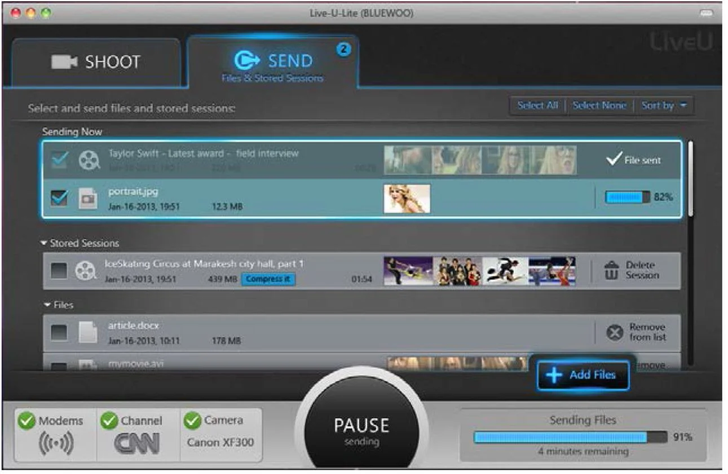Screen dimensions: 728x474
Task: Click the portrait.jpg 82% progress bar
Action: (628, 197)
